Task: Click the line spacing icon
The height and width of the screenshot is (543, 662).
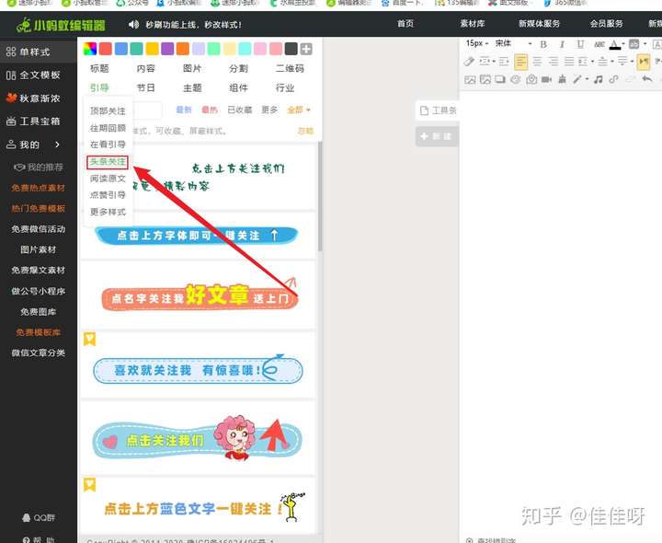Action: (583, 62)
